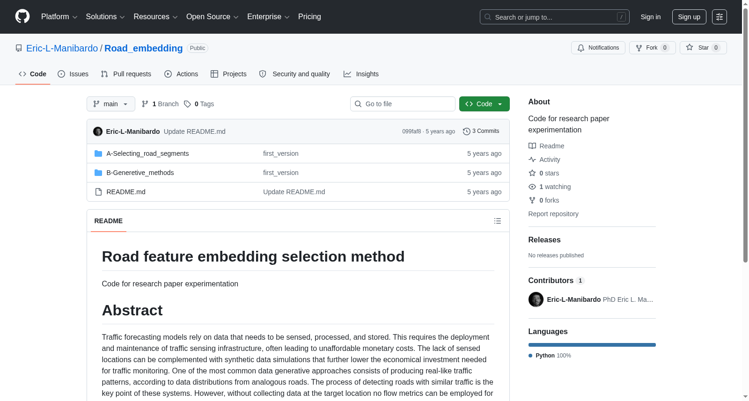Viewport: 749px width, 401px height.
Task: Click the Python 100% language link
Action: coord(550,356)
